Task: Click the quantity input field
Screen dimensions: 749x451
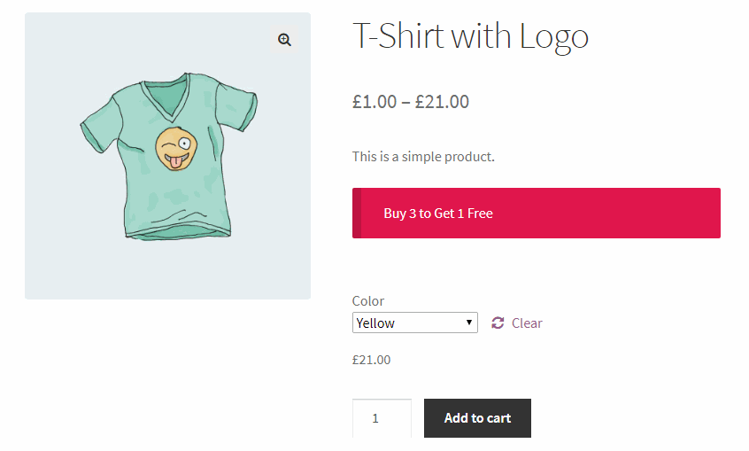Action: pyautogui.click(x=382, y=418)
